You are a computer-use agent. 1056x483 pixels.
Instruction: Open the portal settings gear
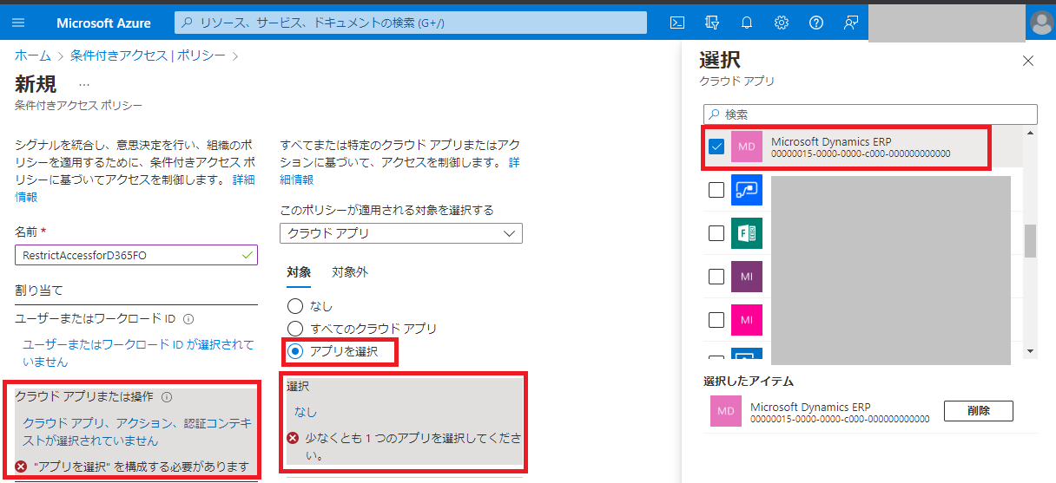tap(782, 23)
